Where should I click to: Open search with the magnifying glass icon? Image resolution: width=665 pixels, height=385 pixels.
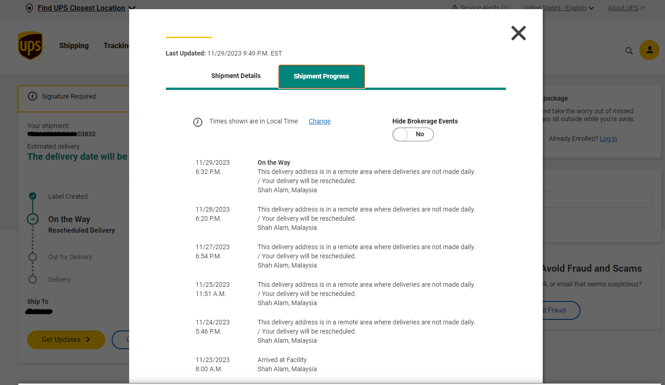629,51
